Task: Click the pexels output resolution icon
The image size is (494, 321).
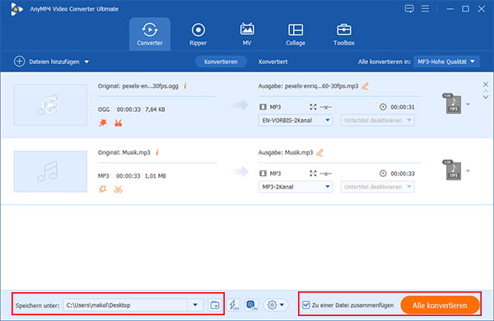Action: tap(313, 107)
